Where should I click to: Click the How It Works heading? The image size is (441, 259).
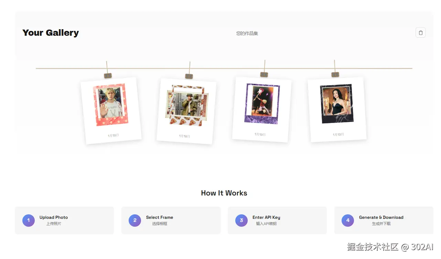point(224,193)
